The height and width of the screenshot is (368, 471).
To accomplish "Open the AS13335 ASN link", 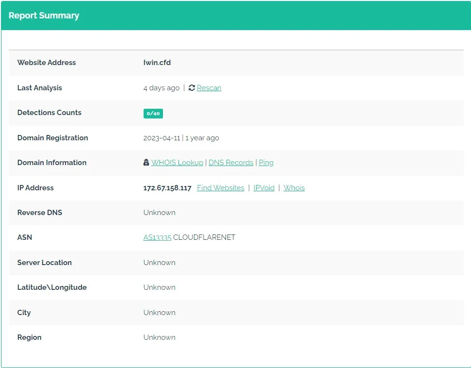I will 157,237.
